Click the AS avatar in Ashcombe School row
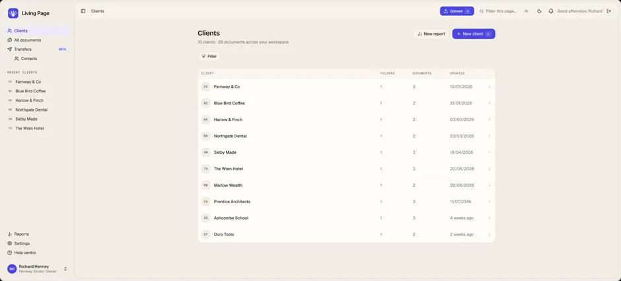 (205, 218)
